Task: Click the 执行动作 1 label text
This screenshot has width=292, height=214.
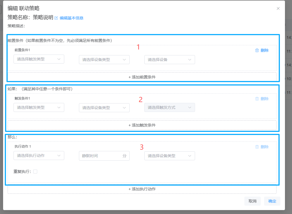Action: [x=23, y=147]
